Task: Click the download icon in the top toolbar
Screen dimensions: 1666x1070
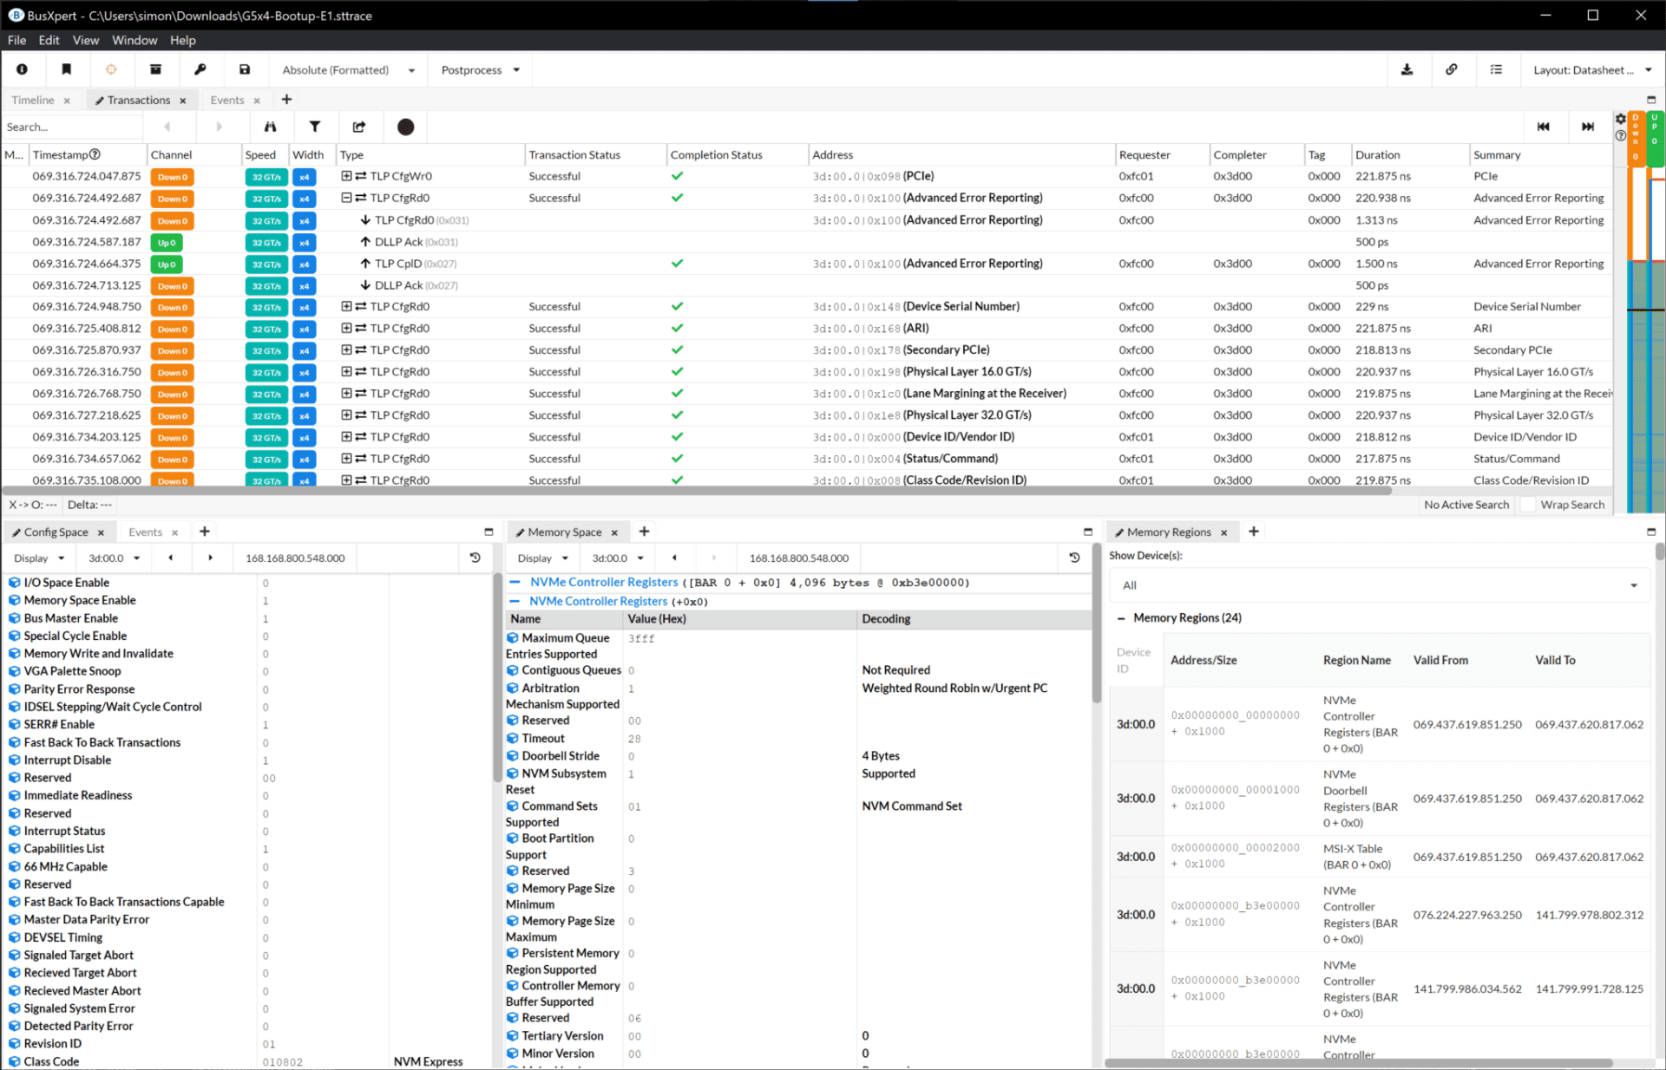Action: pos(1407,69)
